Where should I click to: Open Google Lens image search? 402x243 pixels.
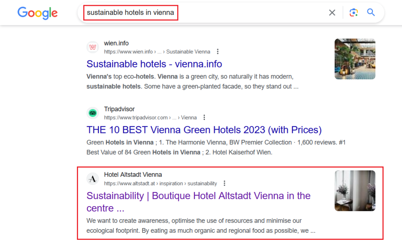354,13
